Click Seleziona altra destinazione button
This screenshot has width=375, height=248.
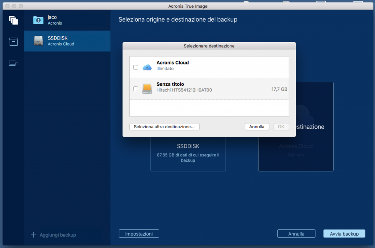[x=164, y=126]
